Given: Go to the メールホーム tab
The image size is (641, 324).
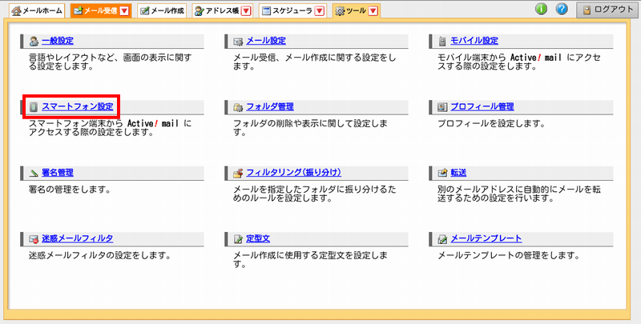Looking at the screenshot, I should 33,11.
